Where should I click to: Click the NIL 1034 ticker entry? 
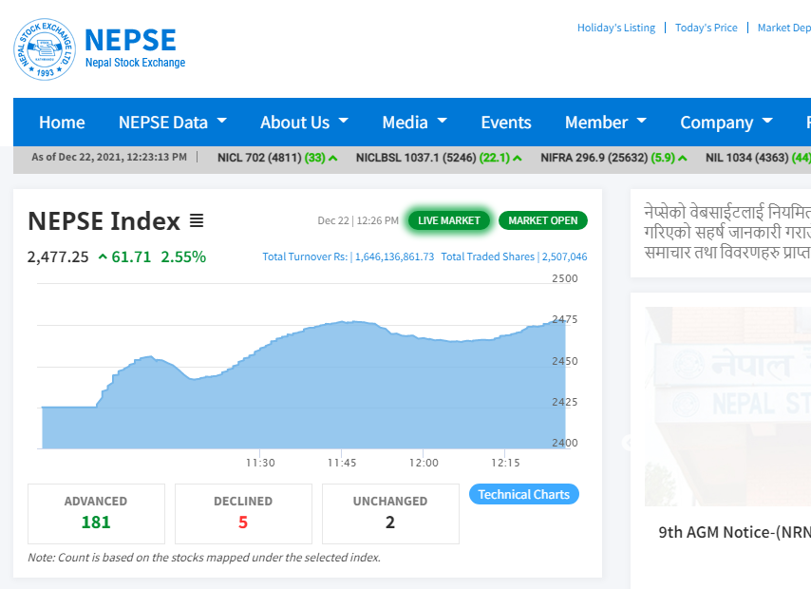click(x=758, y=158)
